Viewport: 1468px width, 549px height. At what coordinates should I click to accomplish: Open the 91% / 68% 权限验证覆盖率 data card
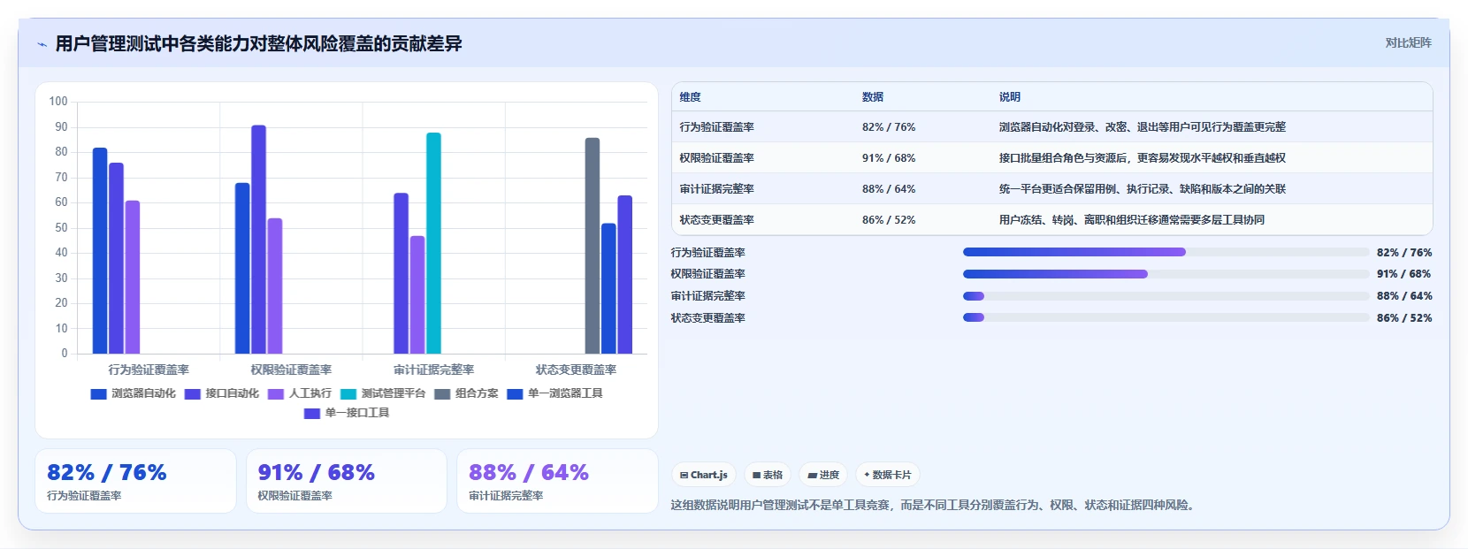point(347,481)
